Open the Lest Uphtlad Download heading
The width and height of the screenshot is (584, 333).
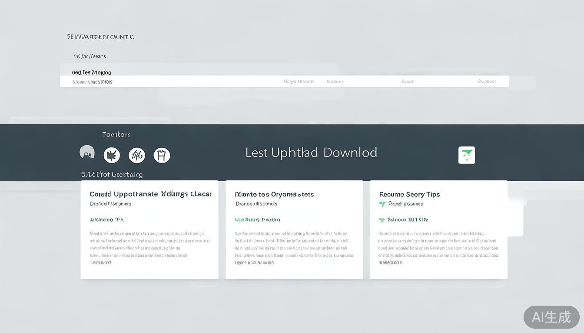point(311,153)
